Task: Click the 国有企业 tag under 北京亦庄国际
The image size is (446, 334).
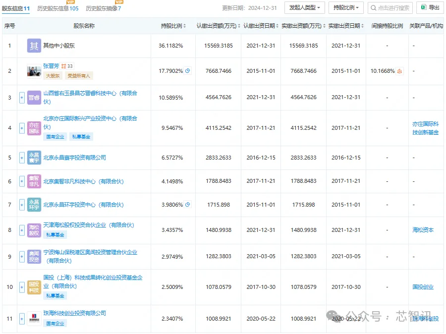Action: tap(55, 137)
